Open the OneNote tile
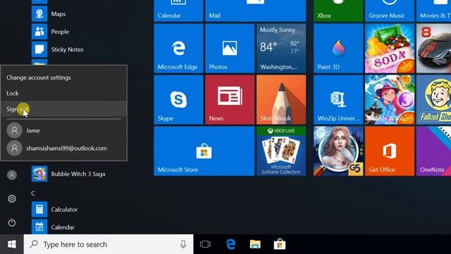This screenshot has width=451, height=254. 434,151
